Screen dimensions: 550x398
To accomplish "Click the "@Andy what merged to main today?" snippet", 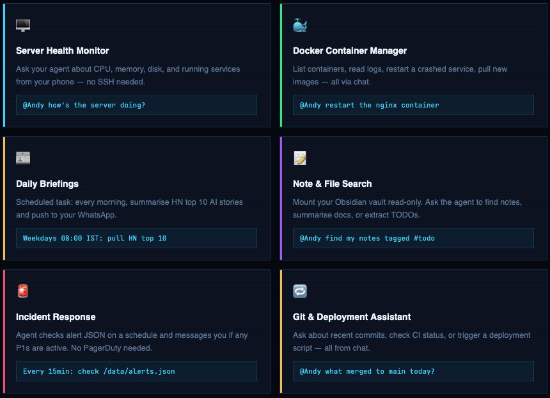I will coord(413,371).
